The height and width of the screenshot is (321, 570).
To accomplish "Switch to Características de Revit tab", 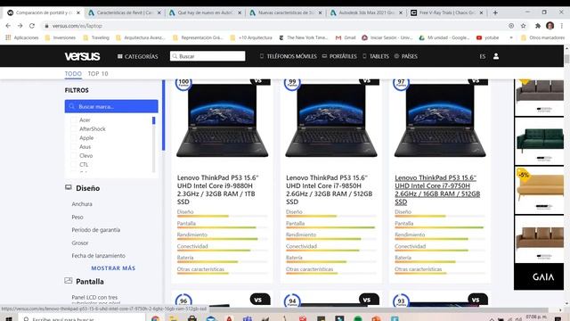I will tap(125, 12).
